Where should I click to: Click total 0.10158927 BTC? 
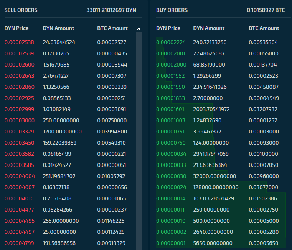(x=266, y=10)
